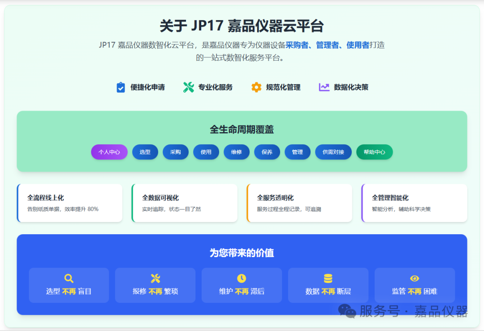
Task: Click the magnifier icon above 选型 不再 盲目
Action: pos(69,279)
